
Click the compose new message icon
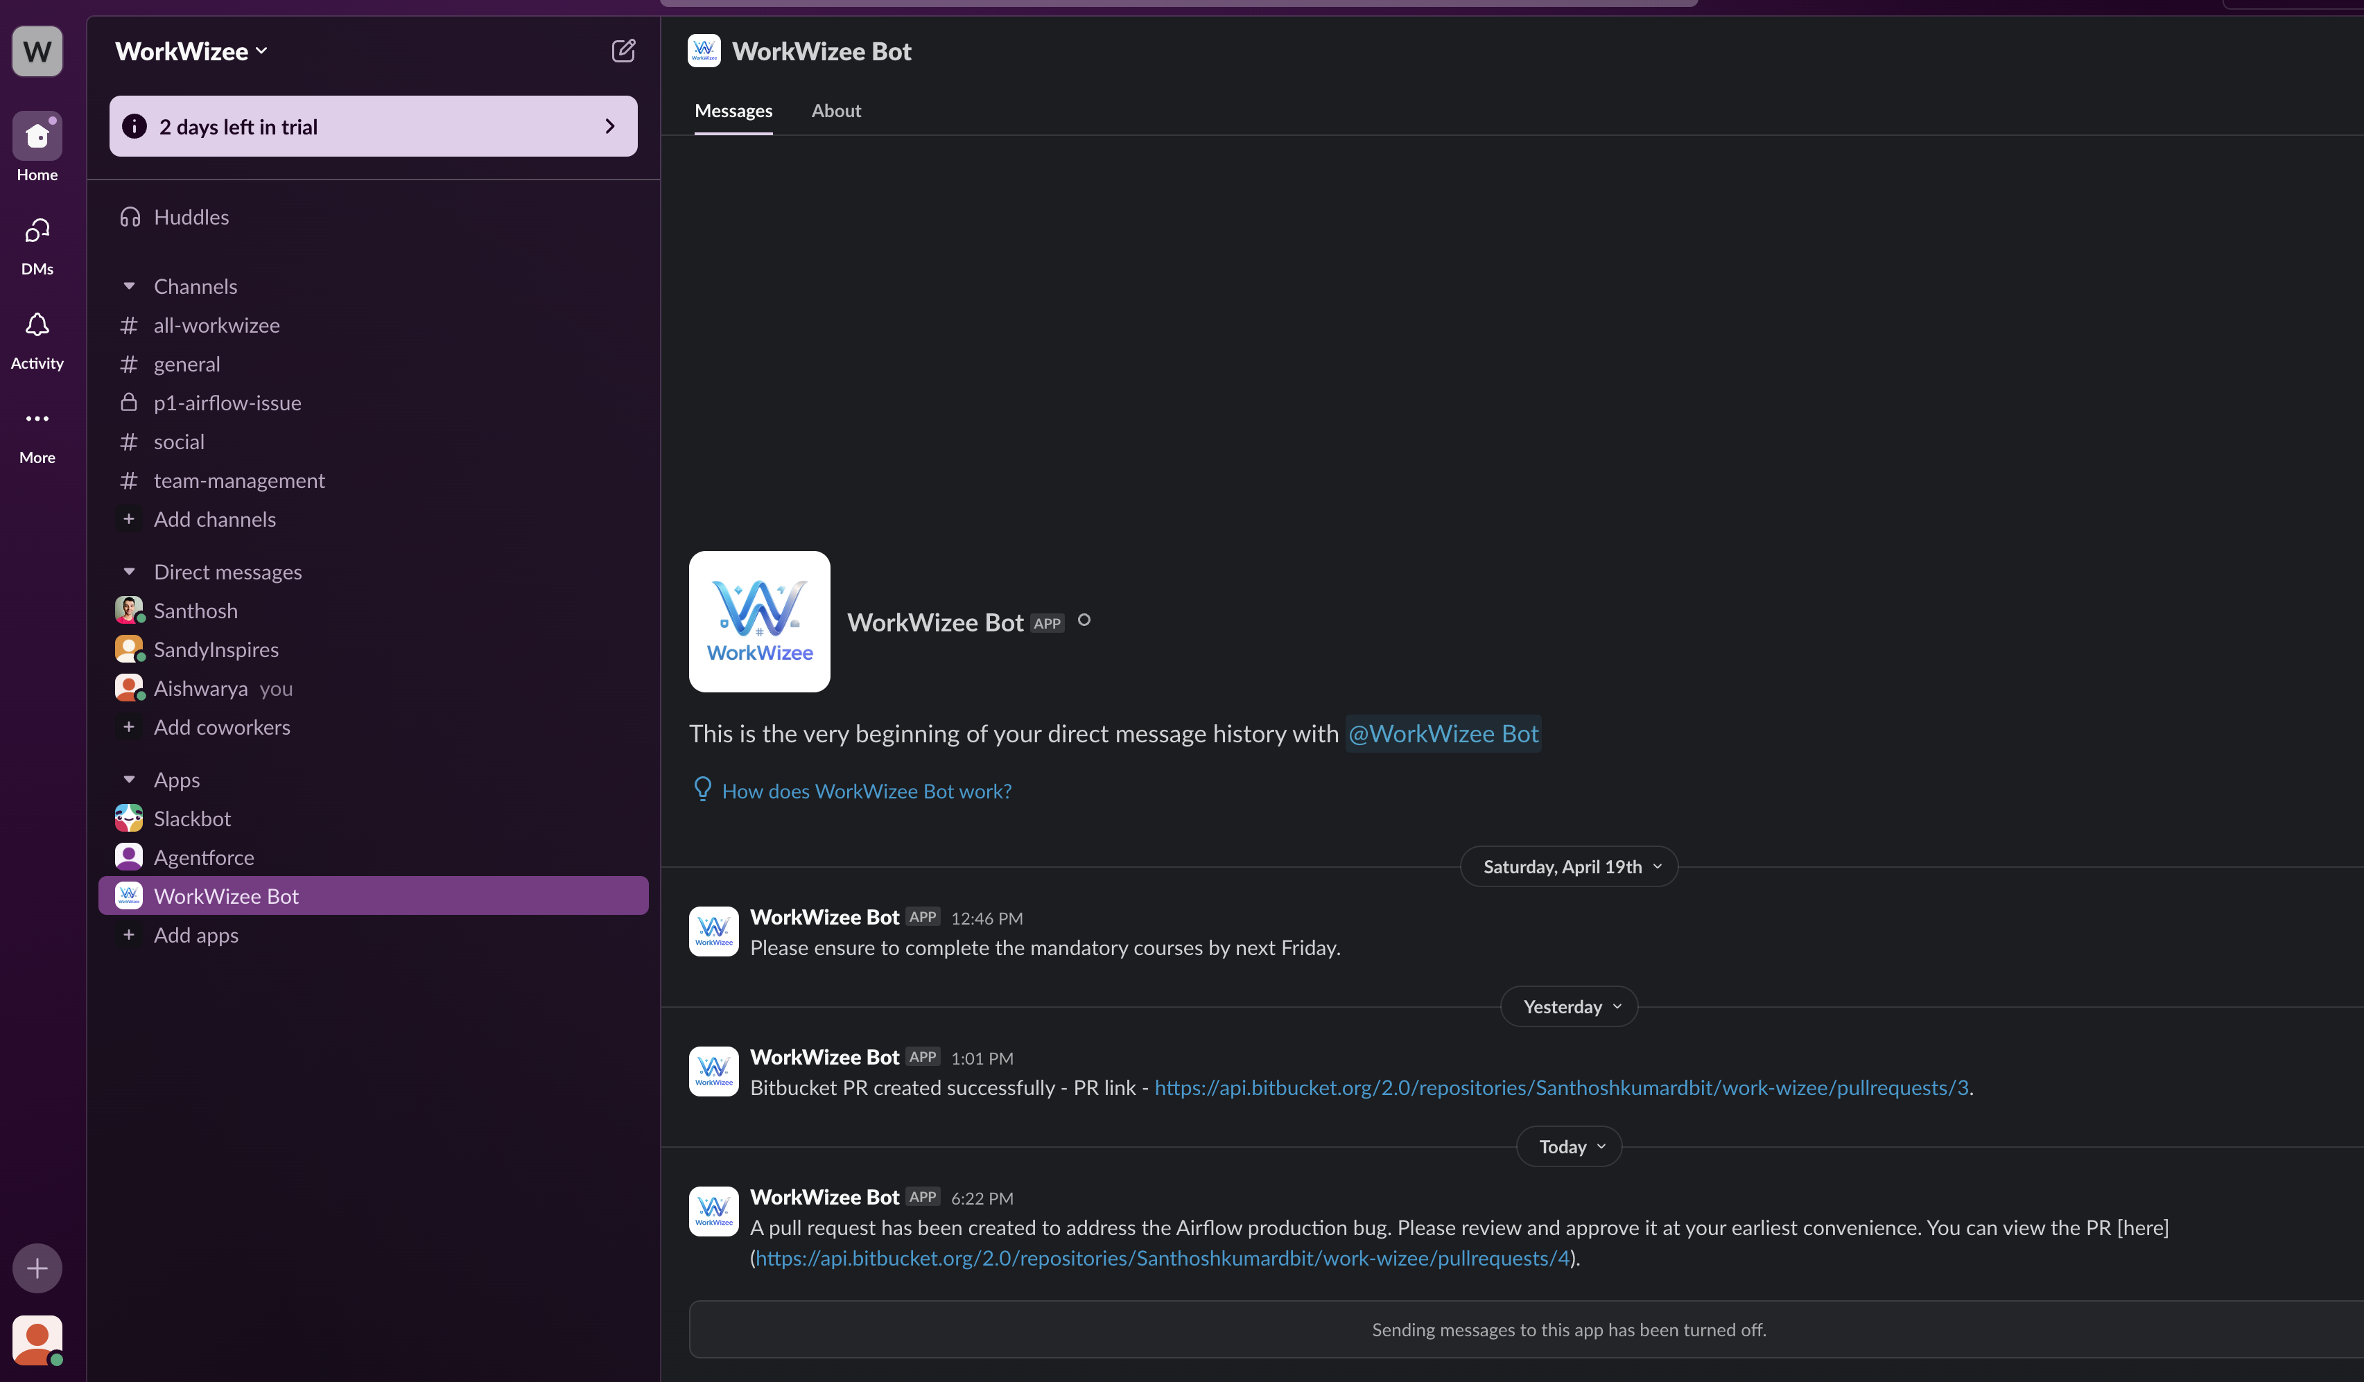click(623, 51)
